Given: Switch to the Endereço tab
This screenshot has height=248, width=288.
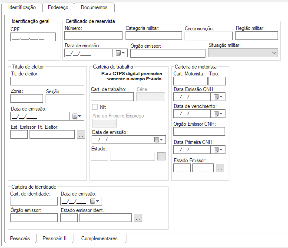Looking at the screenshot, I should (58, 7).
